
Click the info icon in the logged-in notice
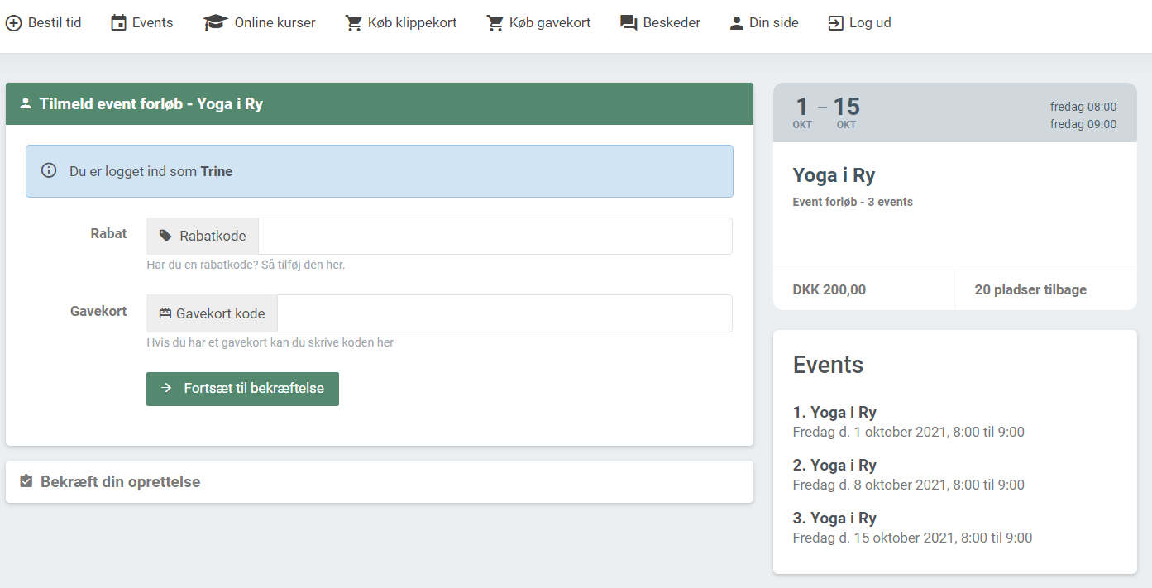click(49, 171)
